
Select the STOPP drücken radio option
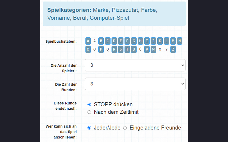point(89,105)
